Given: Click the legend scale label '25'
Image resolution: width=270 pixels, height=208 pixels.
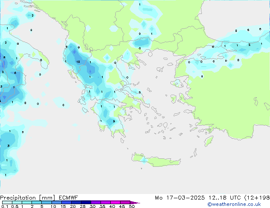Looking at the screenshot, I should click(83, 206).
